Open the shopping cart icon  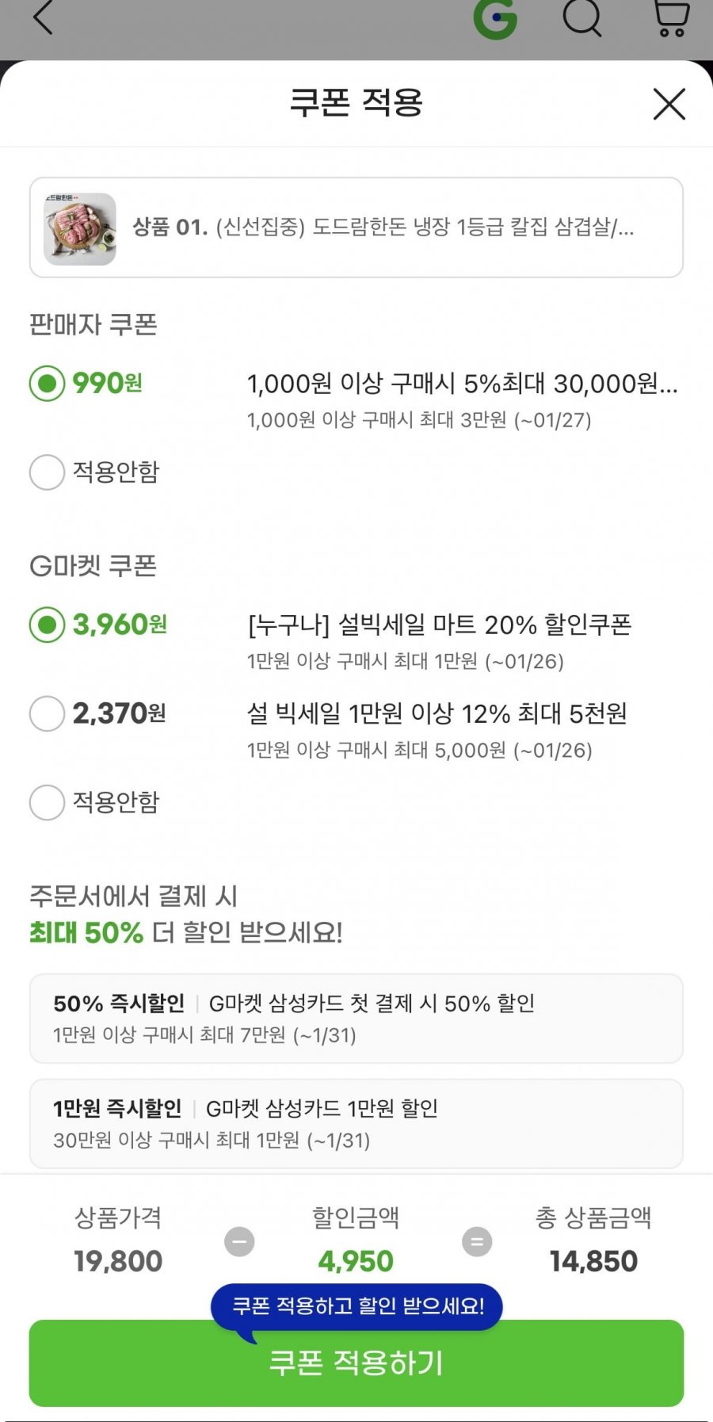[670, 17]
